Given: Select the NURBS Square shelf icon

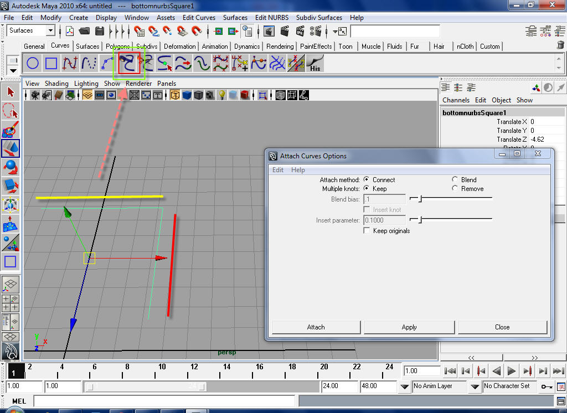Looking at the screenshot, I should click(x=51, y=63).
